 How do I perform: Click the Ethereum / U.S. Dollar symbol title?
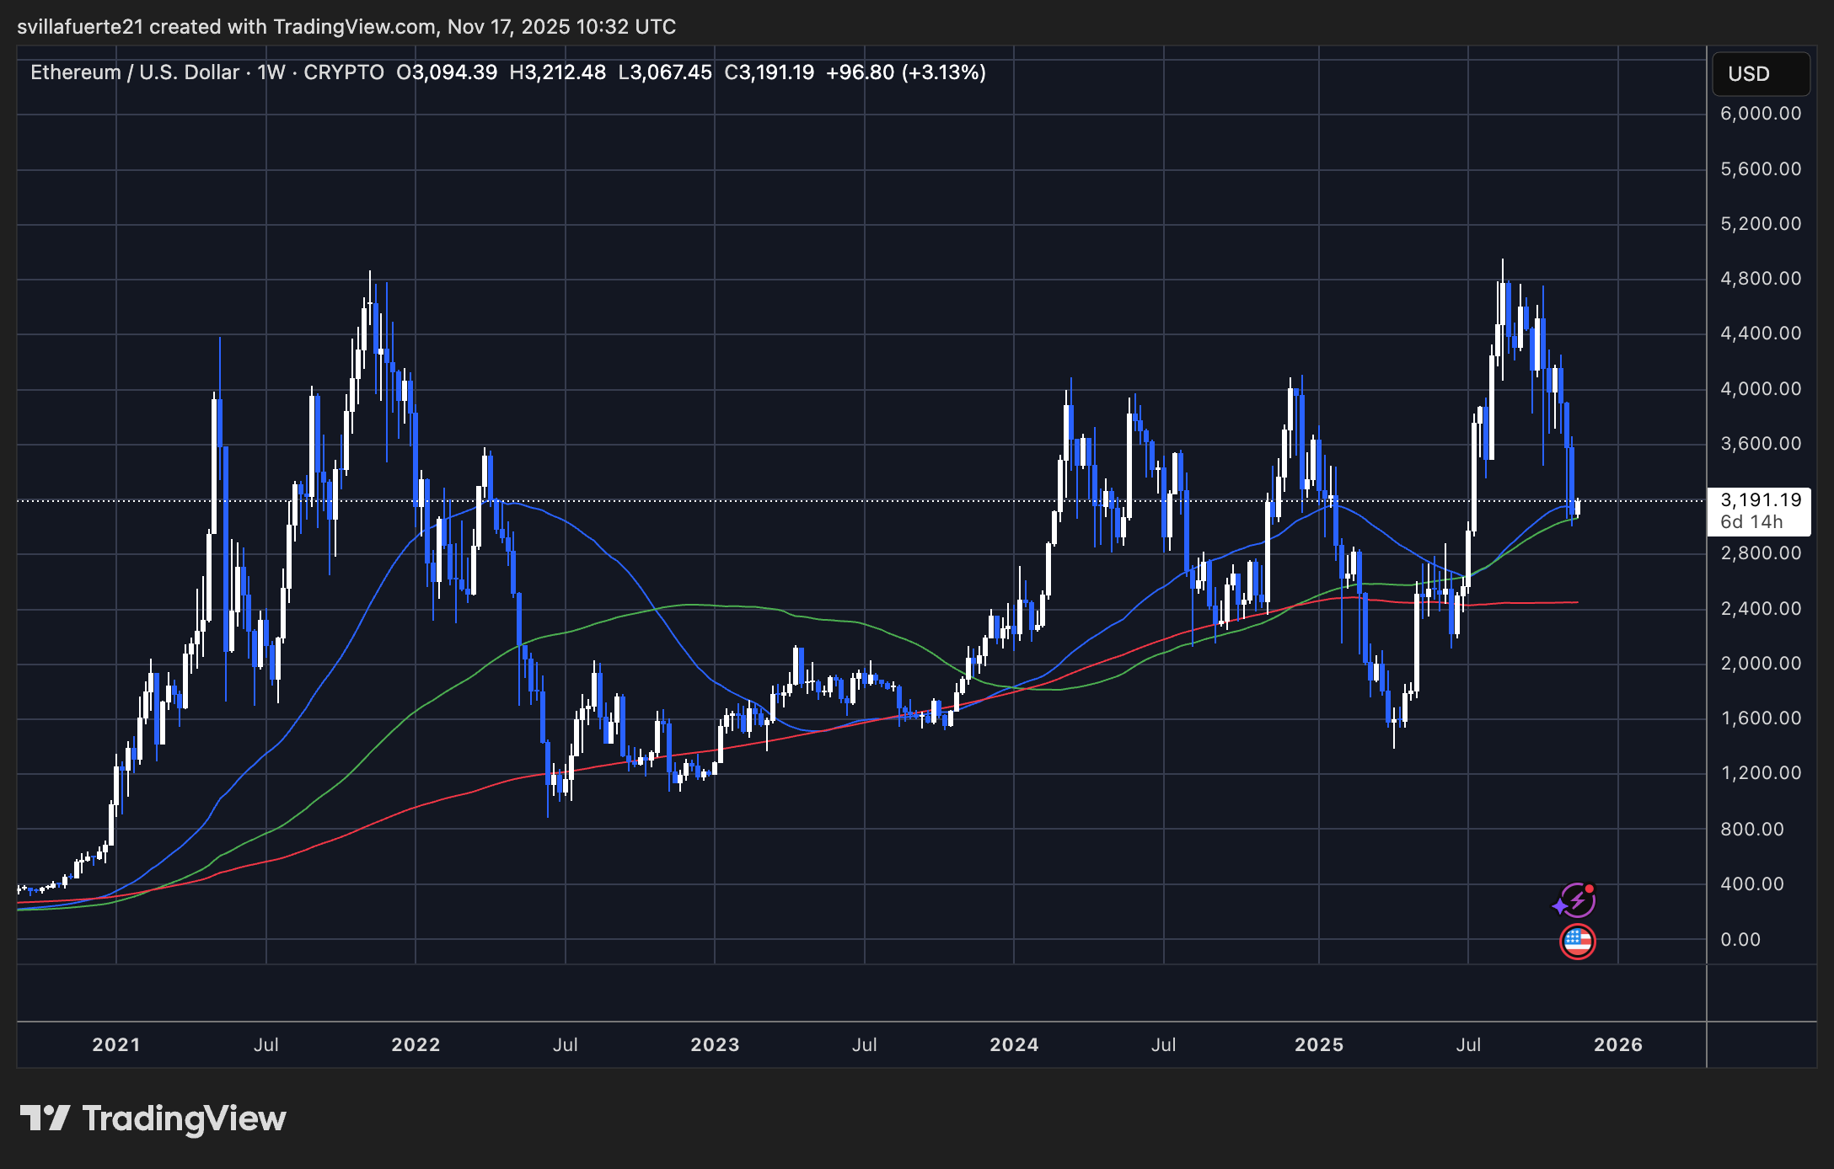[x=135, y=72]
